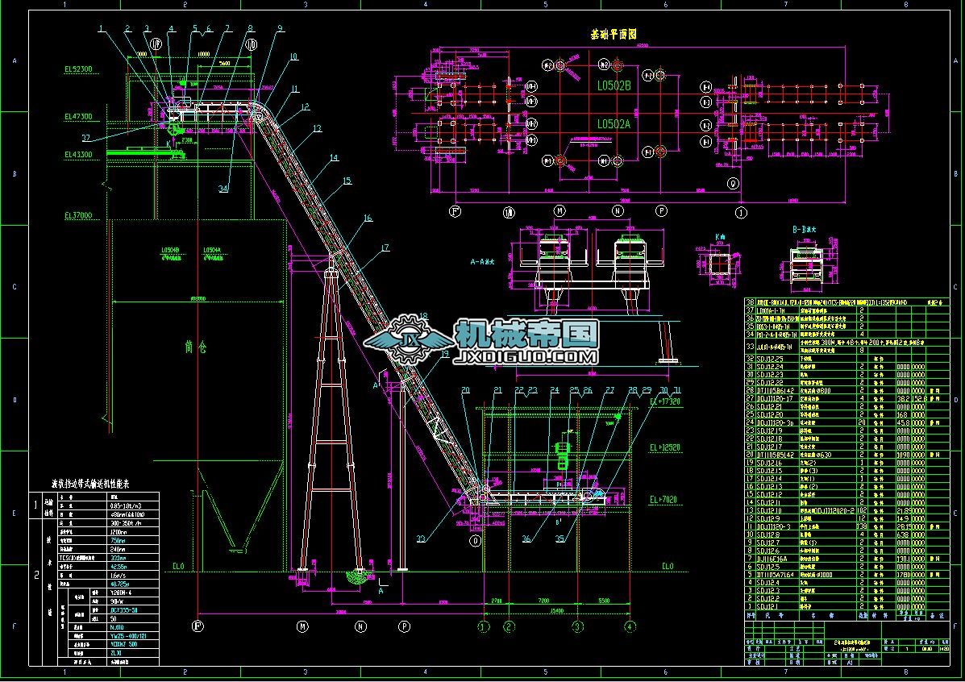The width and height of the screenshot is (965, 682).
Task: Click the 15400 overall dimension text
Action: 556,610
